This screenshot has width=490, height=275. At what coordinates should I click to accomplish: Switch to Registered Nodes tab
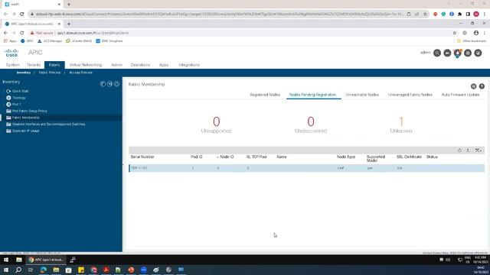pyautogui.click(x=265, y=95)
